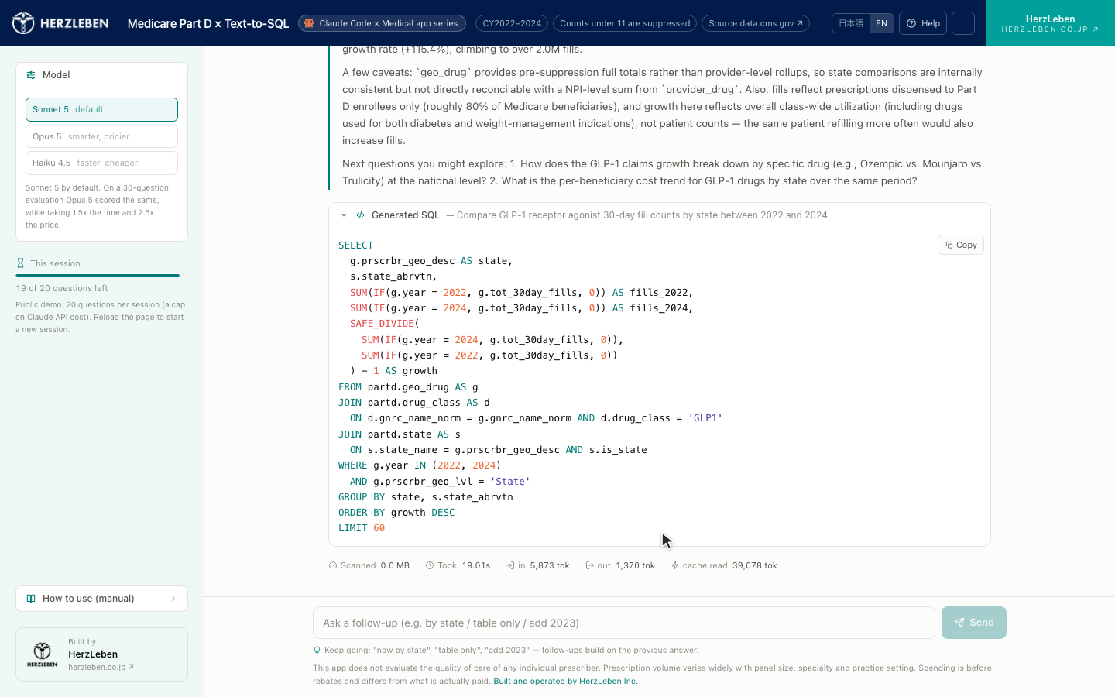Click the 'ORDER BY growth DESC' SQL line
1115x697 pixels.
pos(396,513)
